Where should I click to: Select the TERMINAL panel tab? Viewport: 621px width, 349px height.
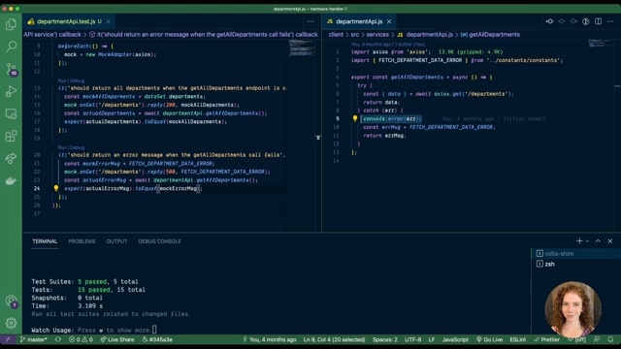pyautogui.click(x=45, y=241)
